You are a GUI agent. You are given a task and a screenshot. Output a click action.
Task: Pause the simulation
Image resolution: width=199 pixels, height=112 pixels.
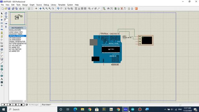[16, 105]
